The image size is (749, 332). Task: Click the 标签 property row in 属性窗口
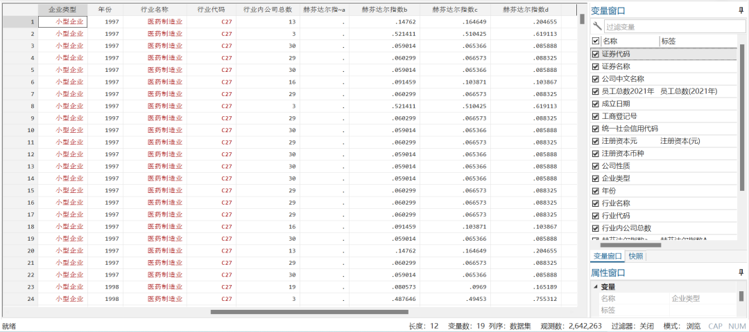[x=669, y=311]
